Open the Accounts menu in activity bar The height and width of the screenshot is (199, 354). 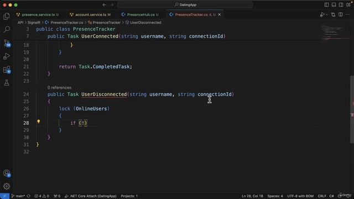click(x=7, y=173)
